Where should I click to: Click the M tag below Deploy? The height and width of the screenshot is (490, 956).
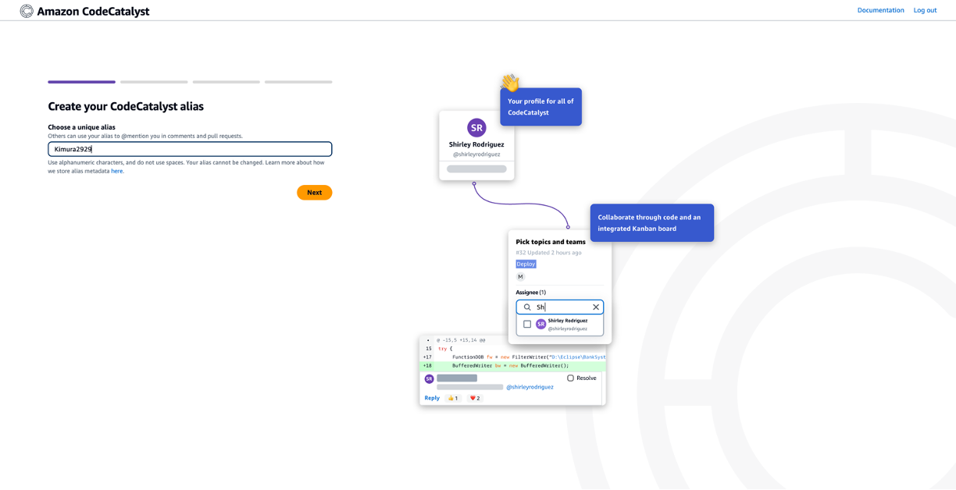[x=519, y=276]
